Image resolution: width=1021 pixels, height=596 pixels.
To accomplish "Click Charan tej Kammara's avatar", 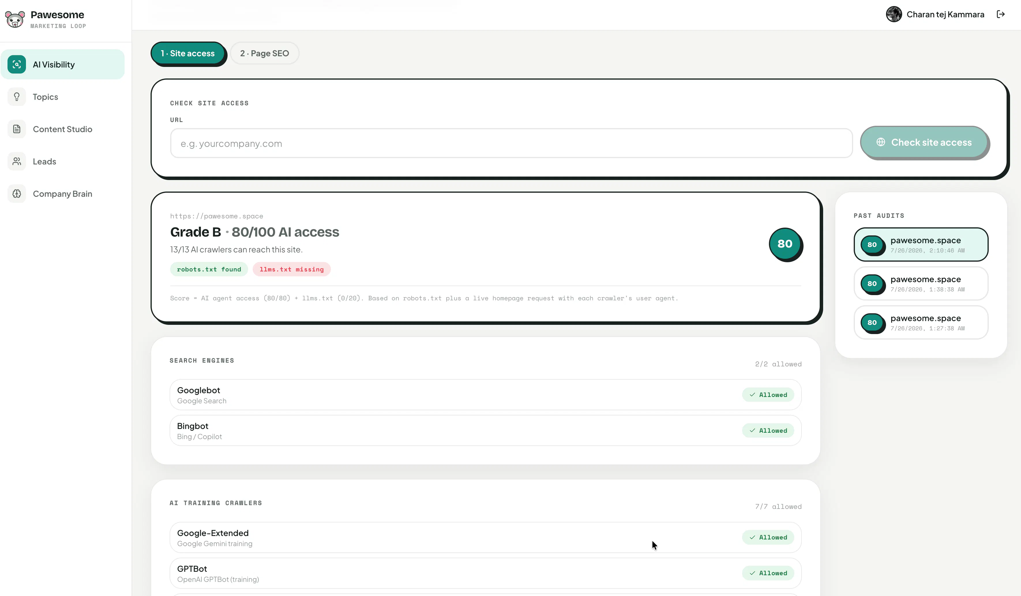I will click(894, 15).
